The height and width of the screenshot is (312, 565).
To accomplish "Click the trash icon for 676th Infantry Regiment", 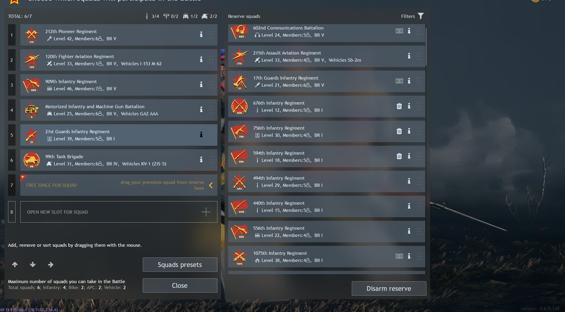I will [399, 106].
